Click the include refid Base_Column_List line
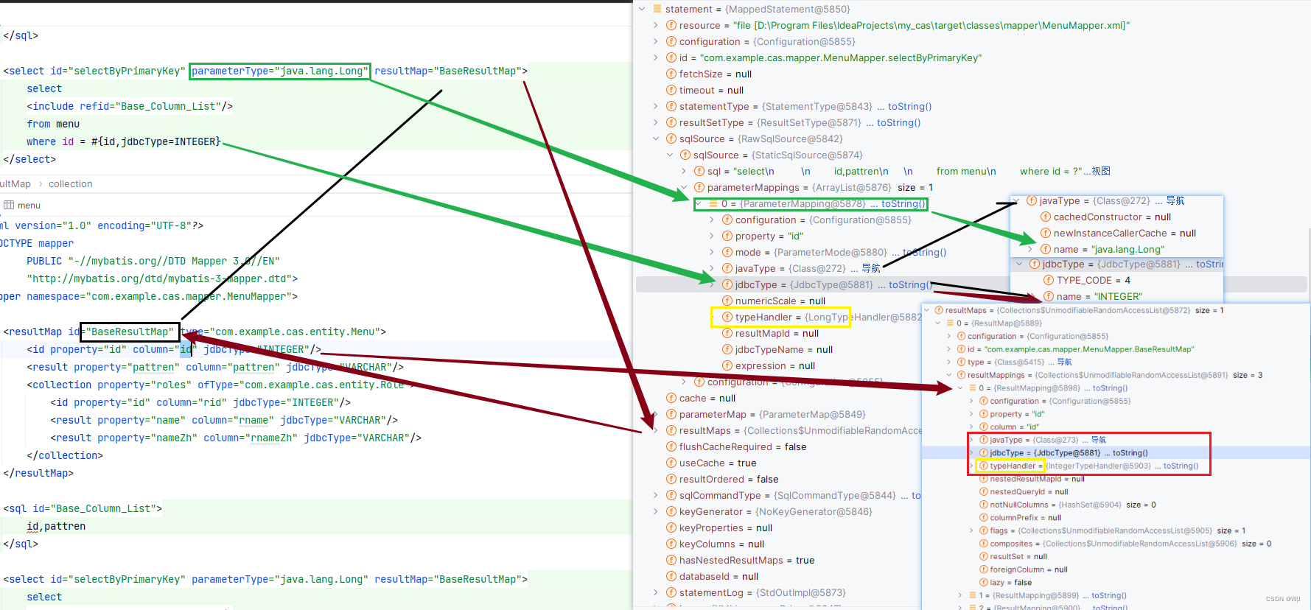The image size is (1311, 610). click(x=130, y=106)
